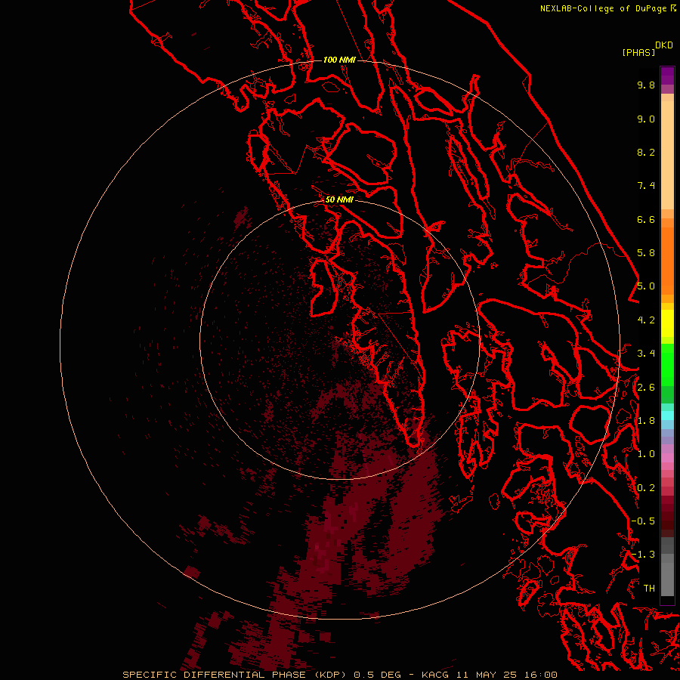Click the 6.6 colorbar value

(646, 219)
